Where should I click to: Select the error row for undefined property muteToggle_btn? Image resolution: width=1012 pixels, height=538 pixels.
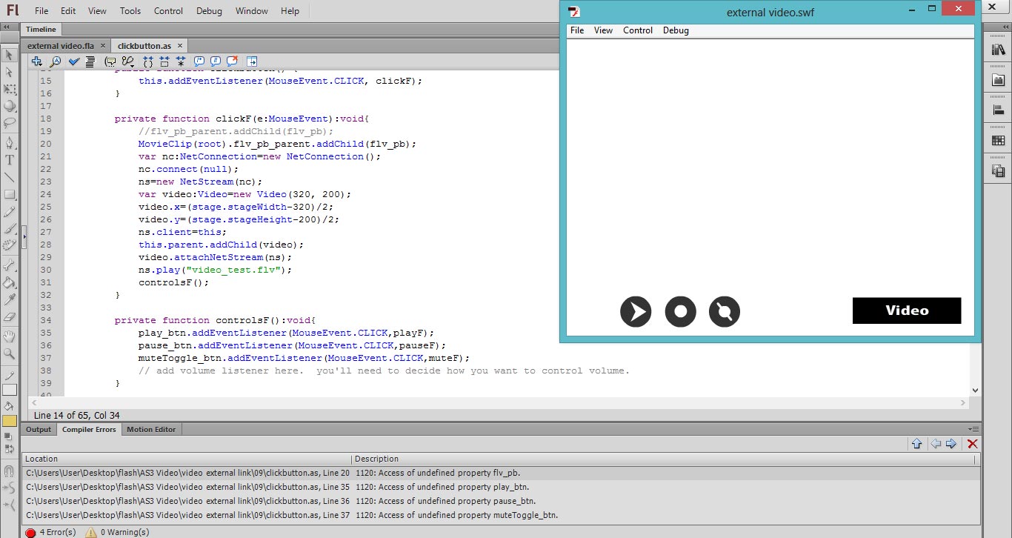(x=500, y=515)
